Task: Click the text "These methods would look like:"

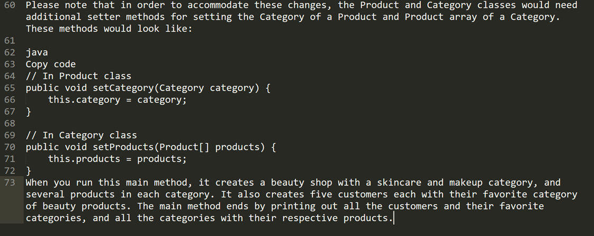Action: [x=109, y=29]
